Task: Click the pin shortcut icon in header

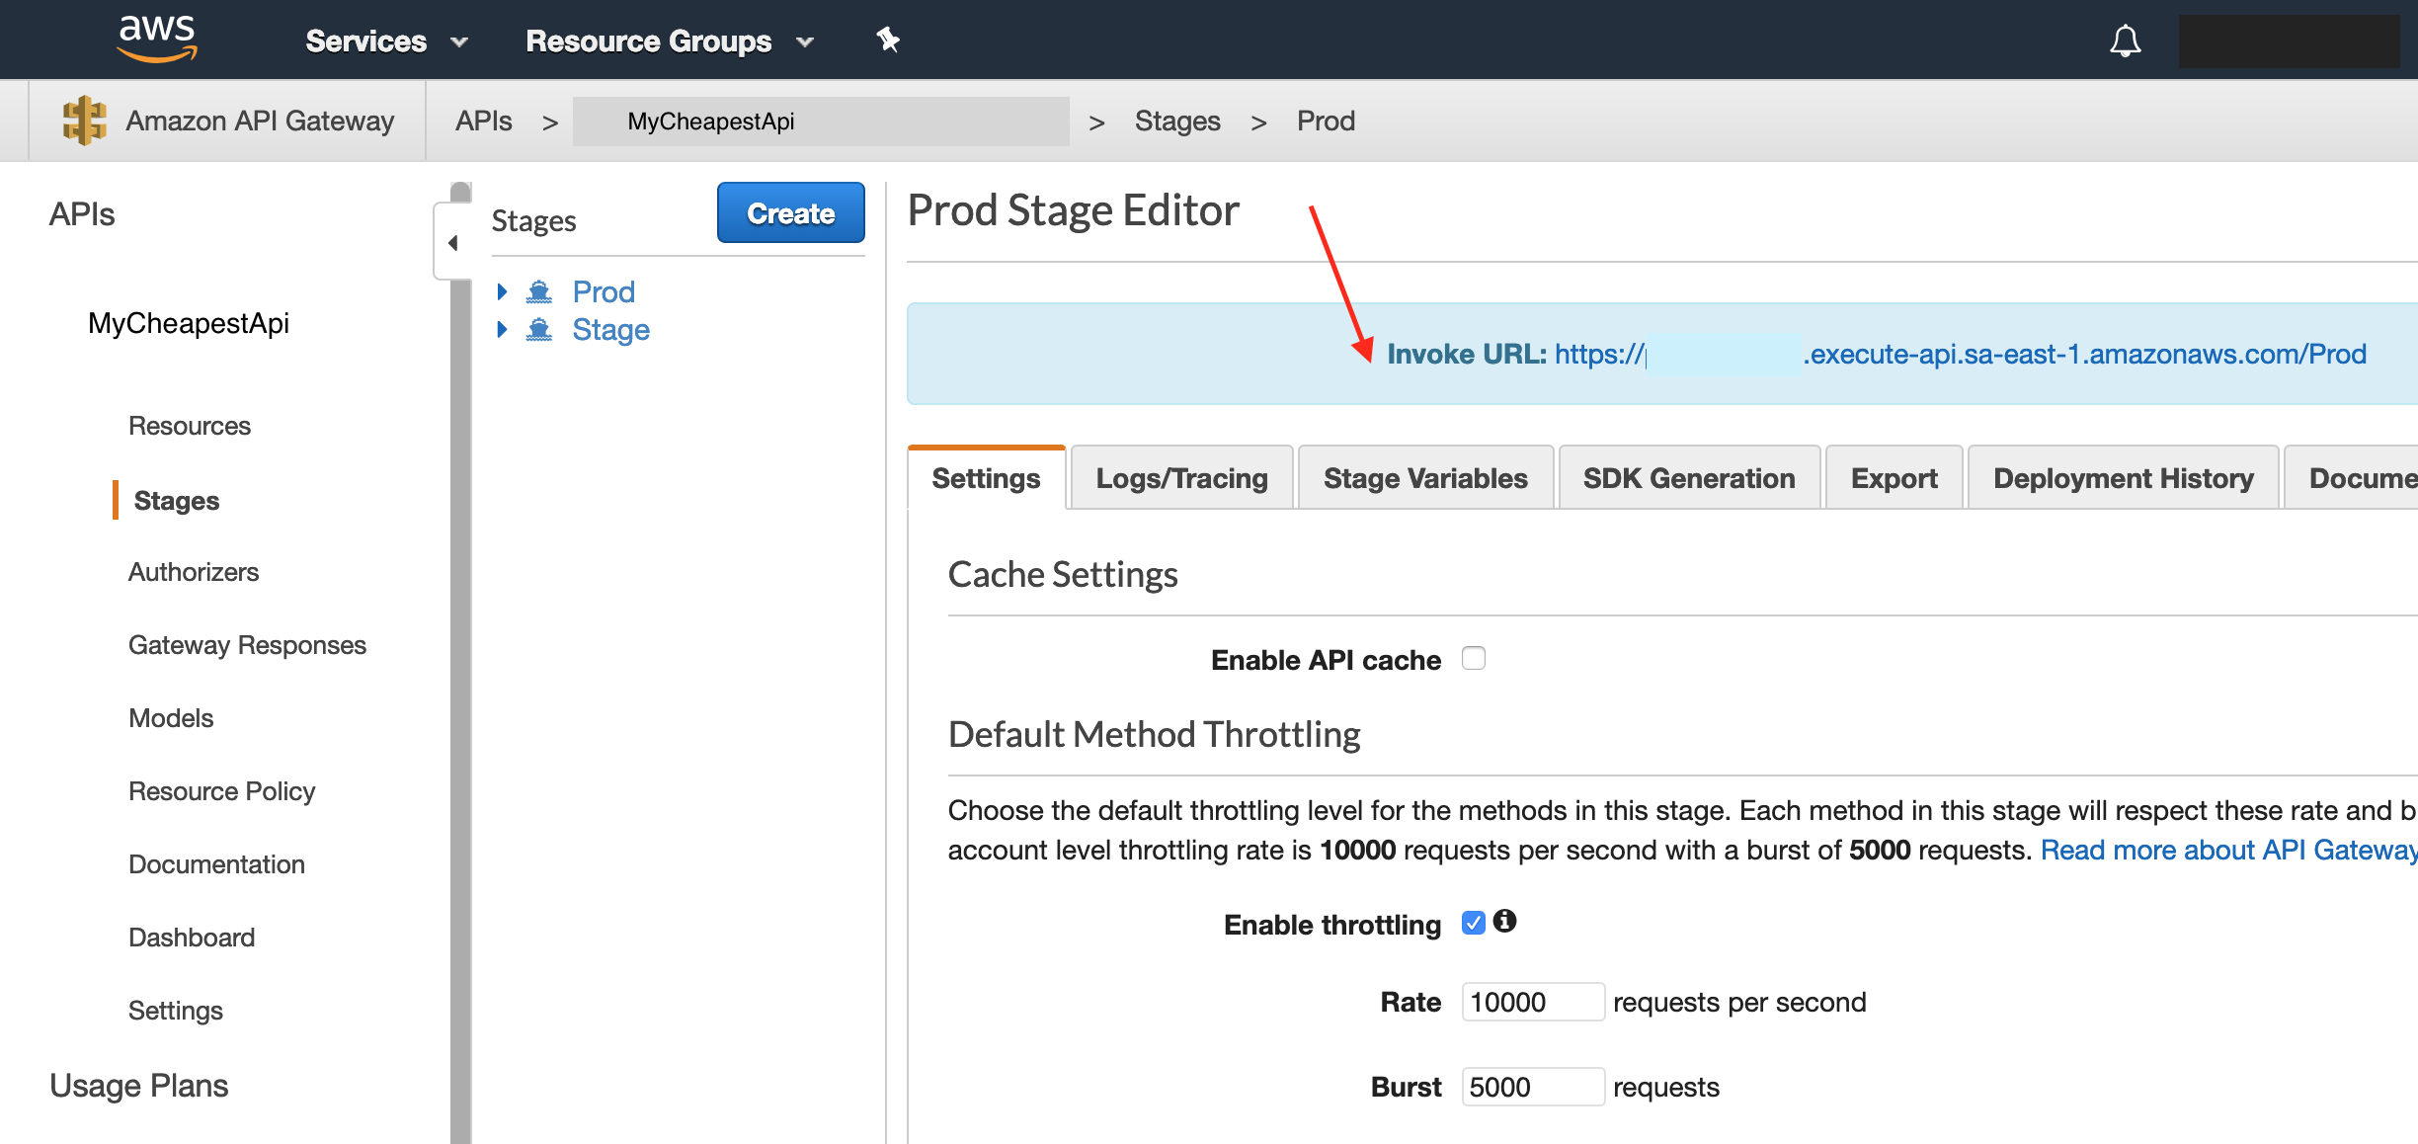Action: tap(887, 40)
